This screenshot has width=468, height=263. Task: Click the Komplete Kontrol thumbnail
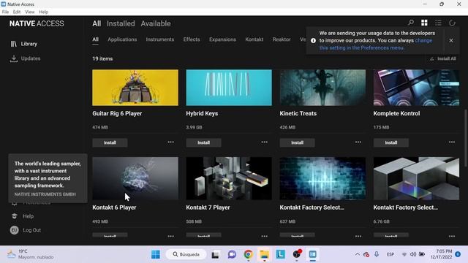[416, 88]
